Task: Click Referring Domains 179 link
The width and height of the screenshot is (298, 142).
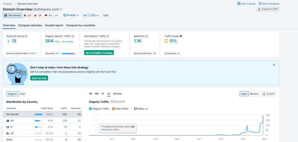Action: point(154,54)
